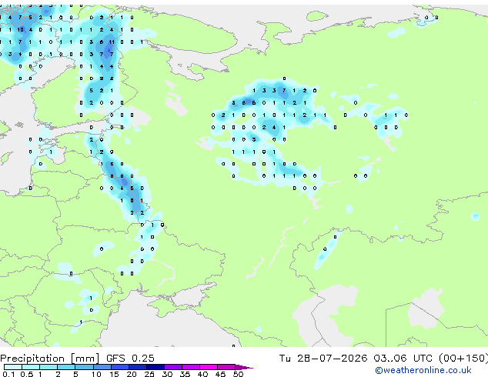
Task: Click the above-50 arrow tip of legend
Action: pos(244,367)
